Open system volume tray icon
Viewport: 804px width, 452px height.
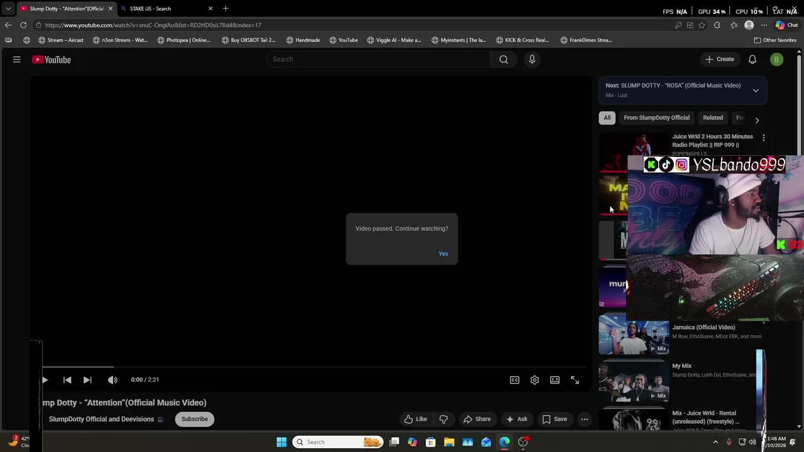[x=752, y=442]
